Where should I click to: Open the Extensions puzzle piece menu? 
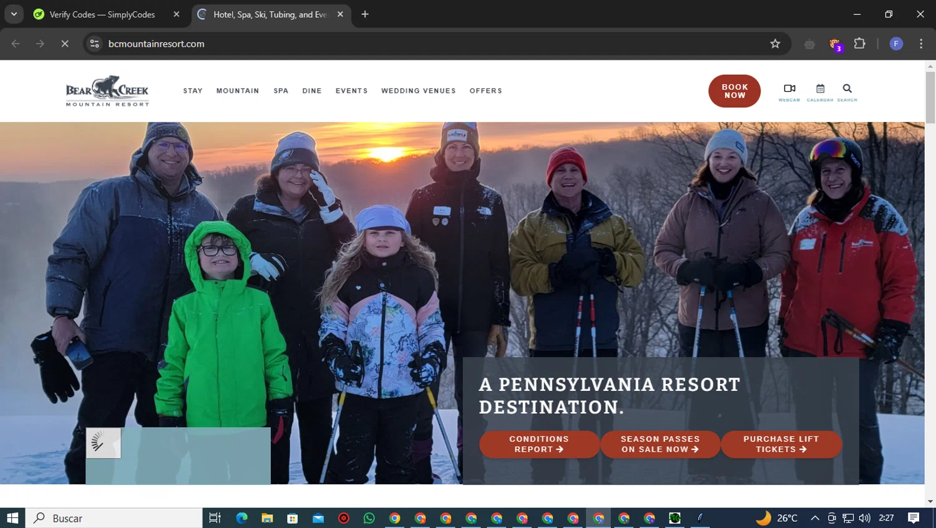tap(860, 44)
